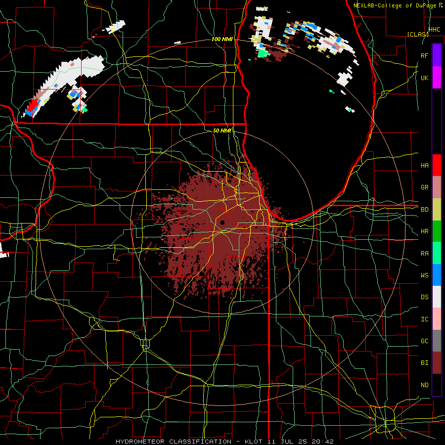Click the UK magenta legend swatch
This screenshot has height=445, width=445.
click(437, 78)
